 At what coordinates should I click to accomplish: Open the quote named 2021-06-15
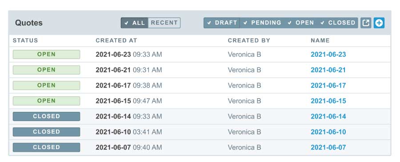328,101
